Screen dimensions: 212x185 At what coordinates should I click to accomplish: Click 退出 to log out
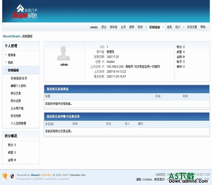coord(104,27)
